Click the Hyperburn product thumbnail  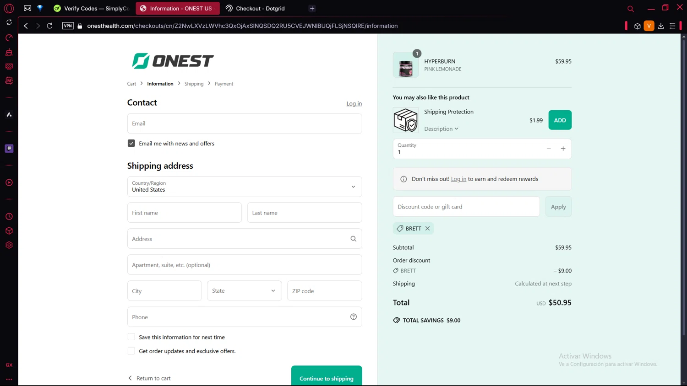(x=405, y=65)
